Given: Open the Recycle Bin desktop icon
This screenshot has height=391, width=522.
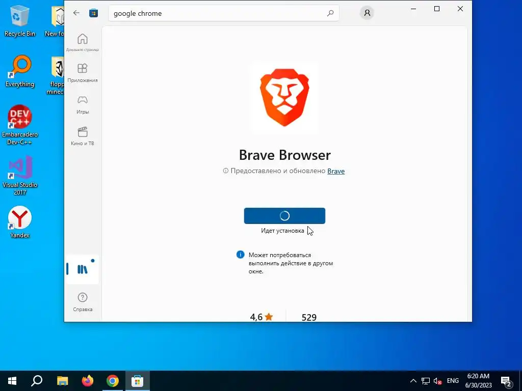Looking at the screenshot, I should point(20,20).
